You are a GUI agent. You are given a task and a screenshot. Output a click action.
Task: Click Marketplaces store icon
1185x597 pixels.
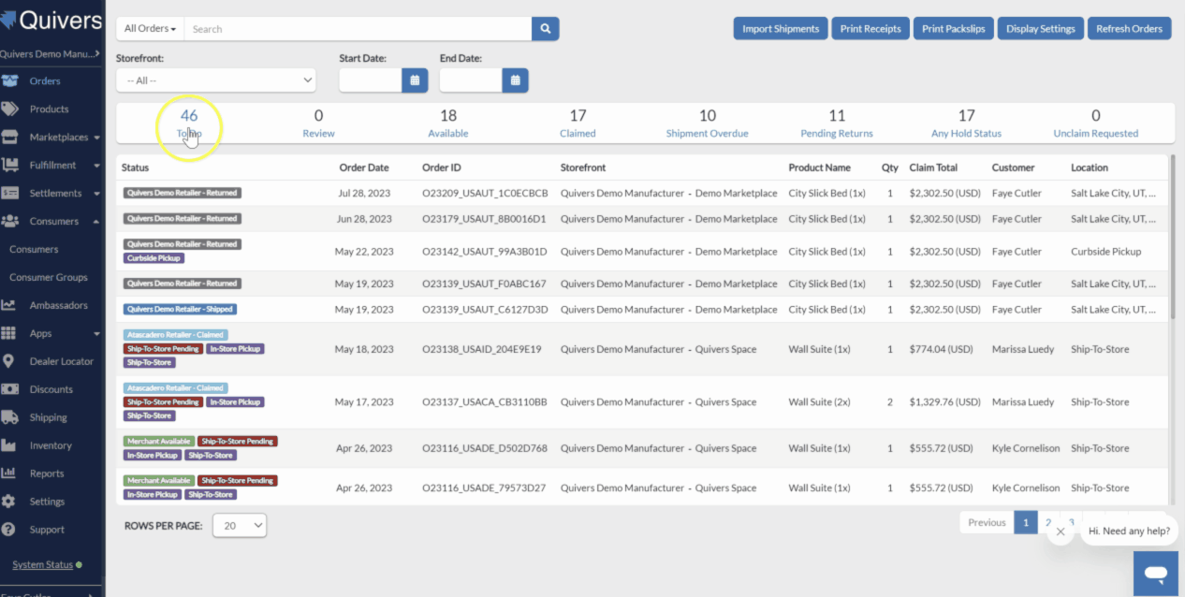click(x=9, y=138)
